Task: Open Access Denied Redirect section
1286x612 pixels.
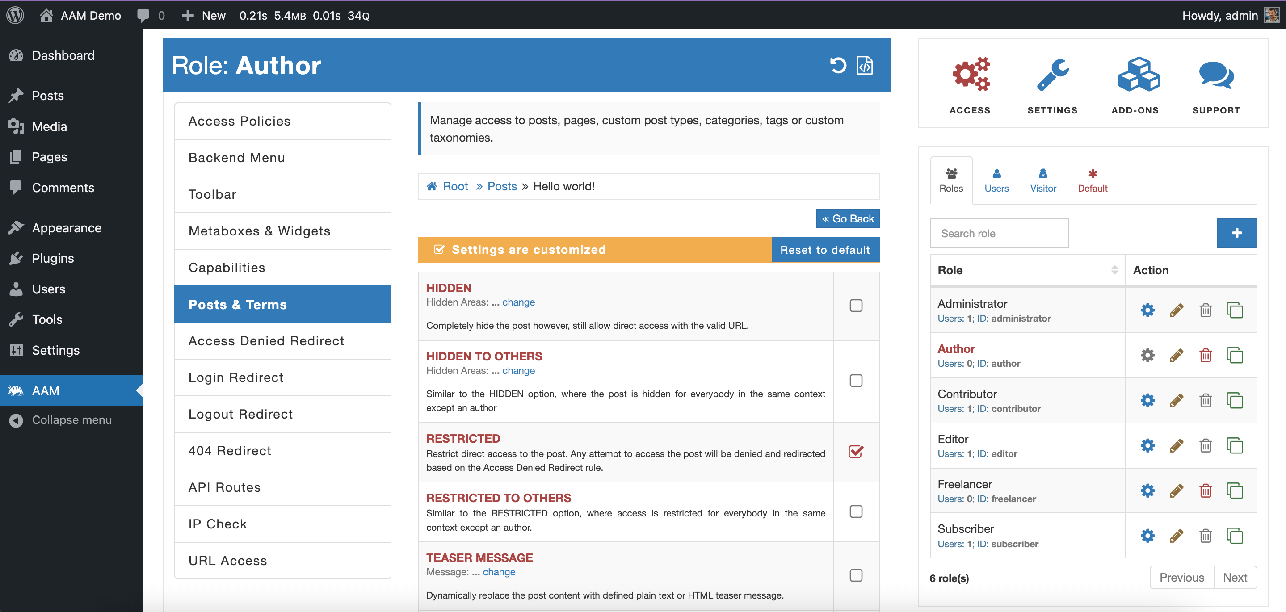Action: (282, 341)
